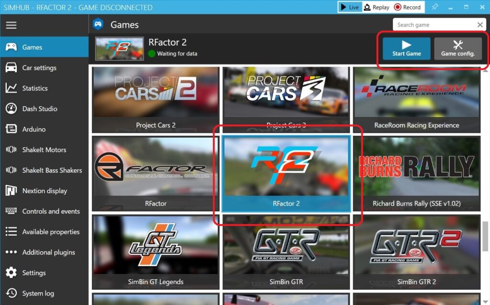This screenshot has width=490, height=305.
Task: Click the Nextion display icon
Action: (x=11, y=191)
